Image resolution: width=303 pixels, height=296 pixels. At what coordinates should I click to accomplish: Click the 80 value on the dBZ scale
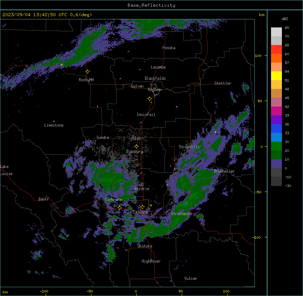point(287,28)
